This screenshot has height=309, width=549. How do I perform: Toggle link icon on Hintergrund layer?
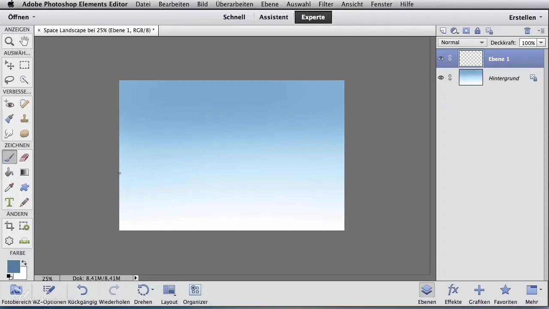(450, 78)
